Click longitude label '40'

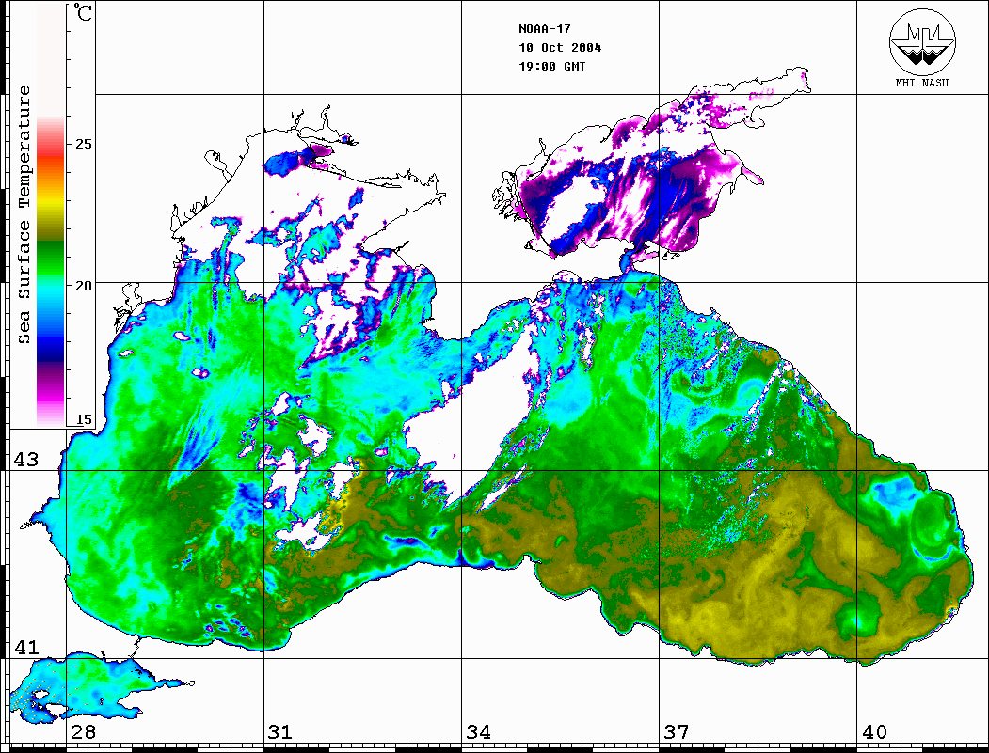(x=874, y=731)
